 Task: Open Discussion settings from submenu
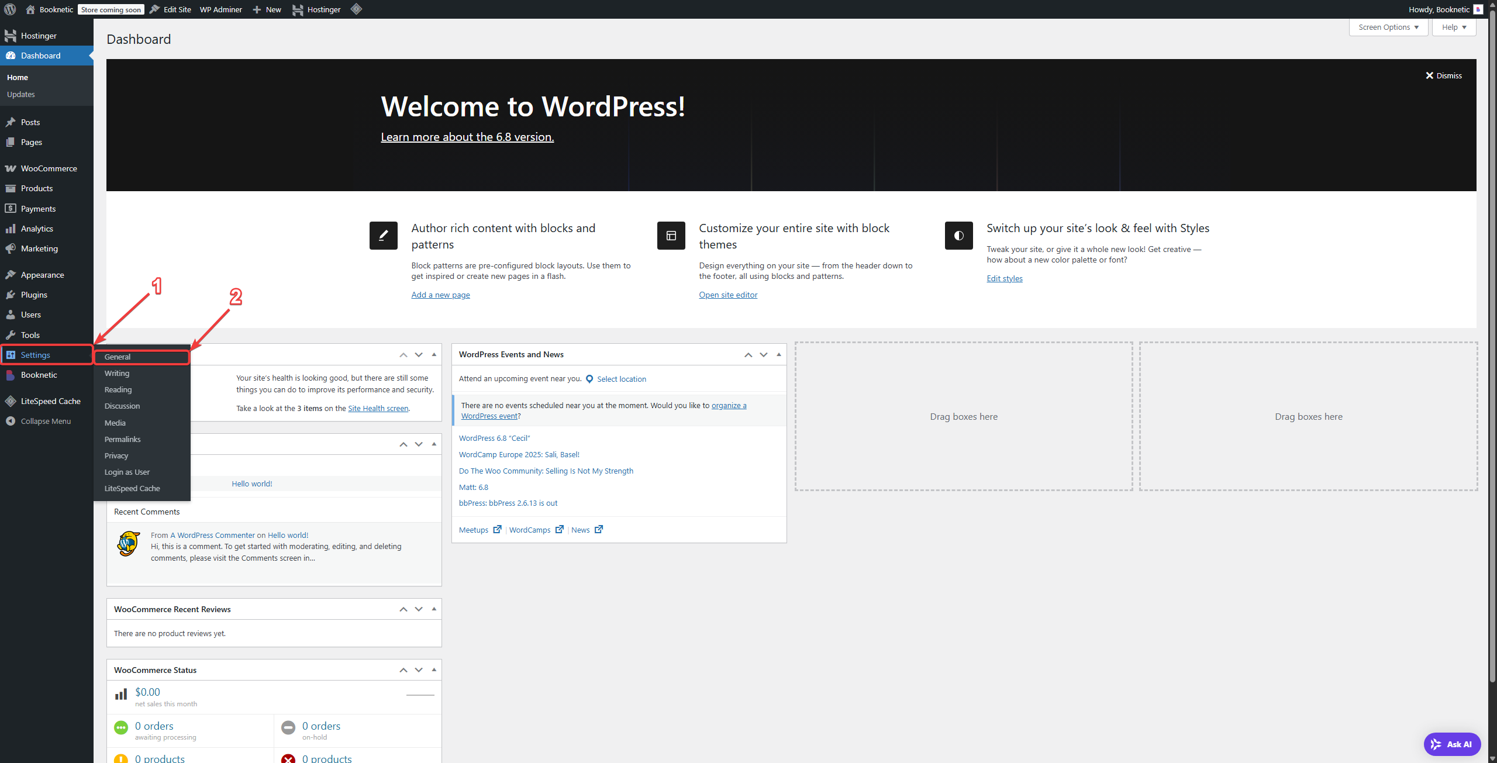click(142, 406)
